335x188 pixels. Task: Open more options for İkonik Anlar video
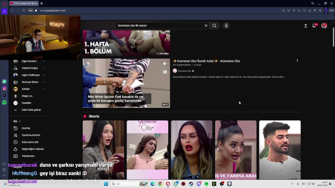(x=297, y=61)
